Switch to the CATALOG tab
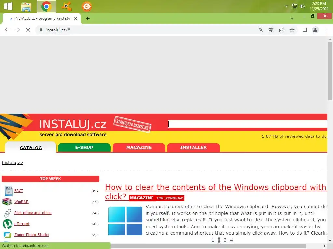The height and width of the screenshot is (249, 333). pyautogui.click(x=31, y=148)
